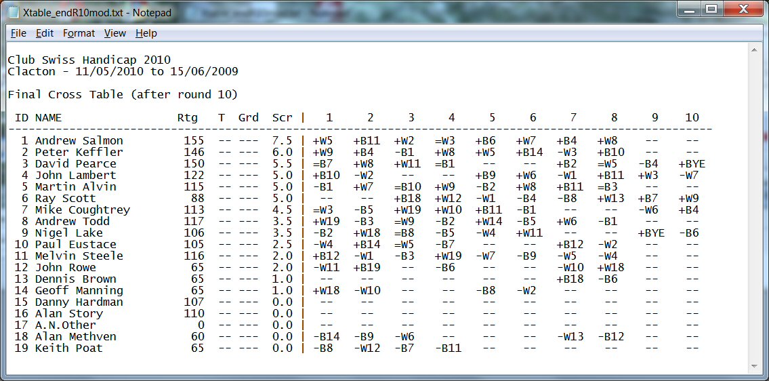Click the 'Rtg' column header
This screenshot has width=769, height=381.
pyautogui.click(x=188, y=118)
